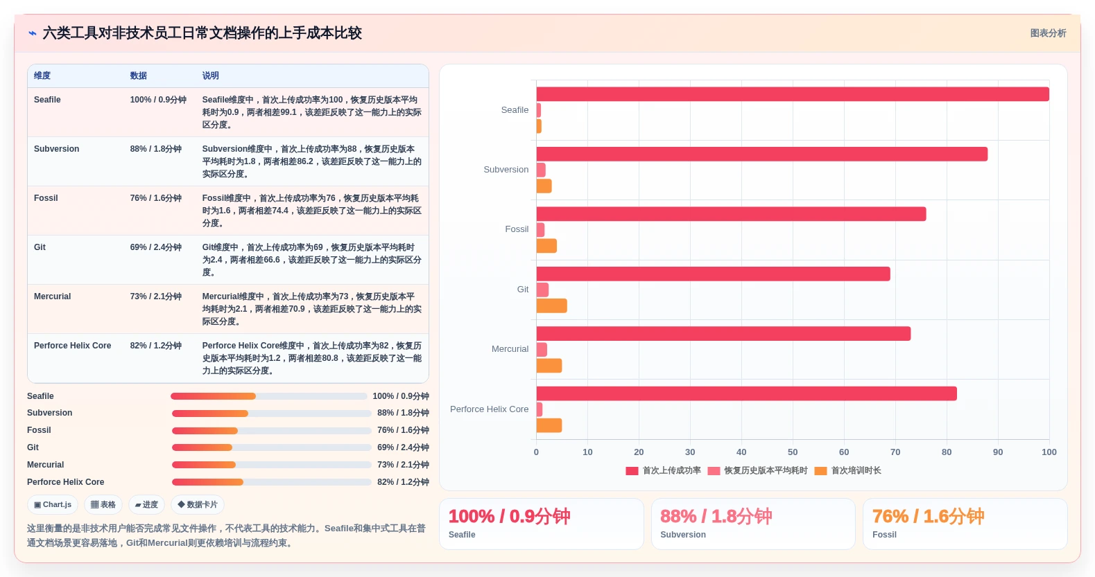Toggle the 首次培训时长 legend swatch
Image resolution: width=1095 pixels, height=577 pixels.
[820, 471]
